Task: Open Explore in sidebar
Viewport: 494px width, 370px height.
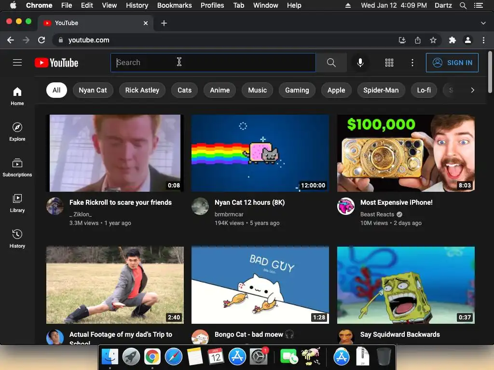Action: pyautogui.click(x=17, y=132)
